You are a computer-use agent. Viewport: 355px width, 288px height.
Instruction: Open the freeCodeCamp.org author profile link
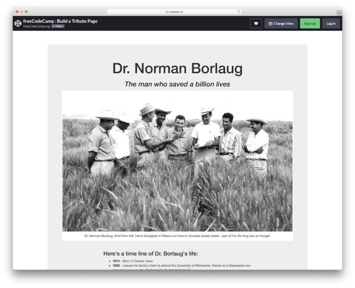37,26
